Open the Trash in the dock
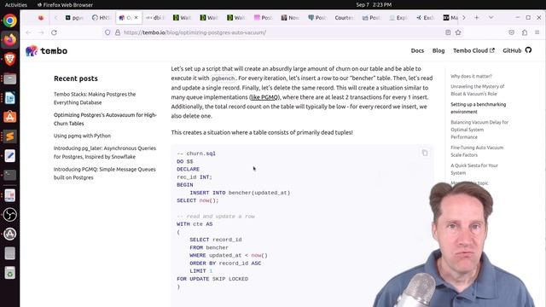The image size is (546, 307). [9, 273]
